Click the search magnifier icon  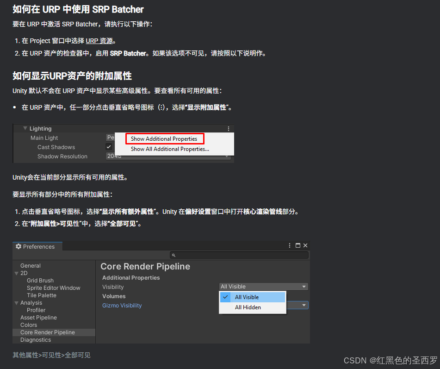pos(174,255)
